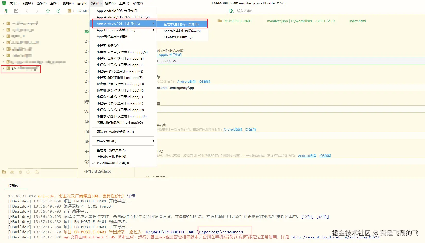Open the cloud panel icon in bottom bar
Screen dimensions: 425x243
(x=37, y=172)
